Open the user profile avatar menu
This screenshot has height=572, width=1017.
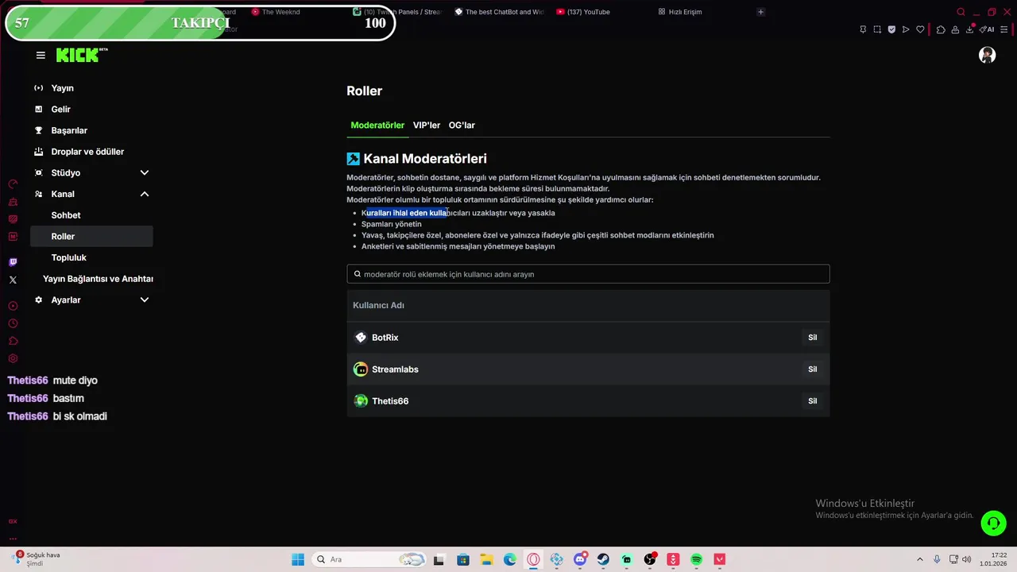click(987, 55)
